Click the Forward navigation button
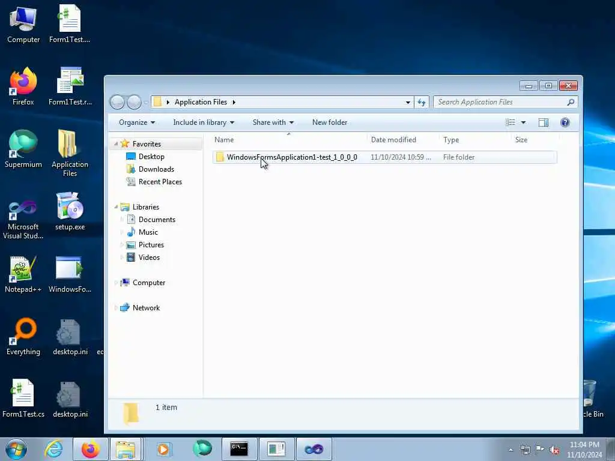Image resolution: width=615 pixels, height=461 pixels. point(134,102)
